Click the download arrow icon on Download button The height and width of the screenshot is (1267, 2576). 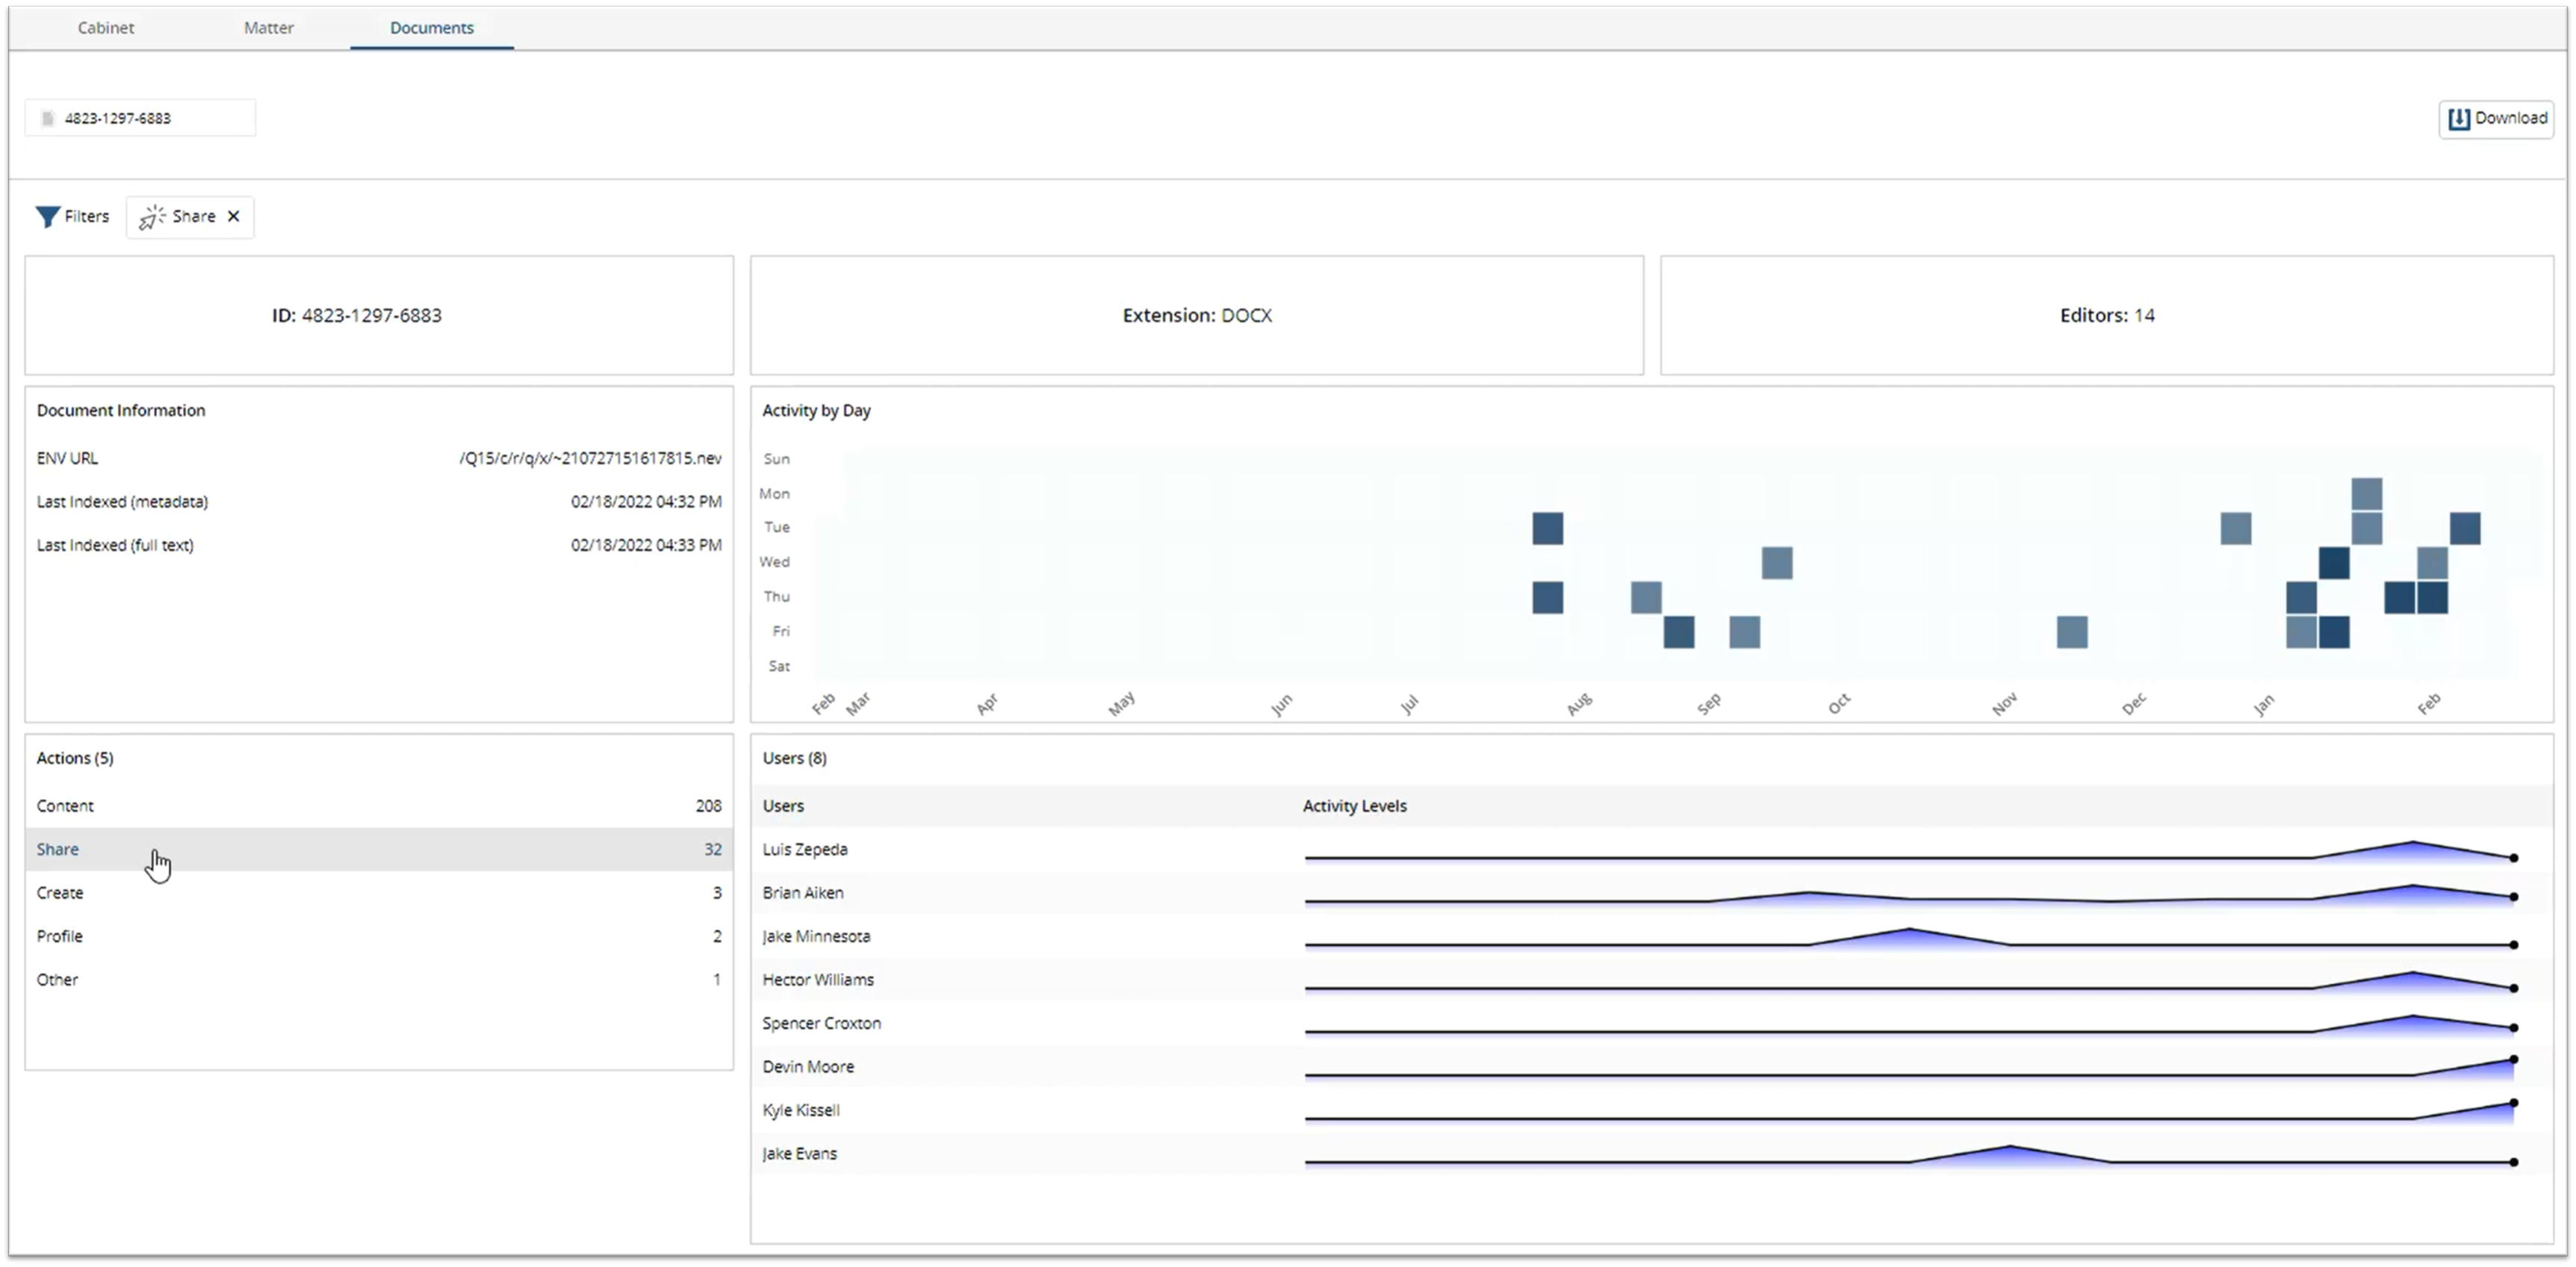point(2460,118)
